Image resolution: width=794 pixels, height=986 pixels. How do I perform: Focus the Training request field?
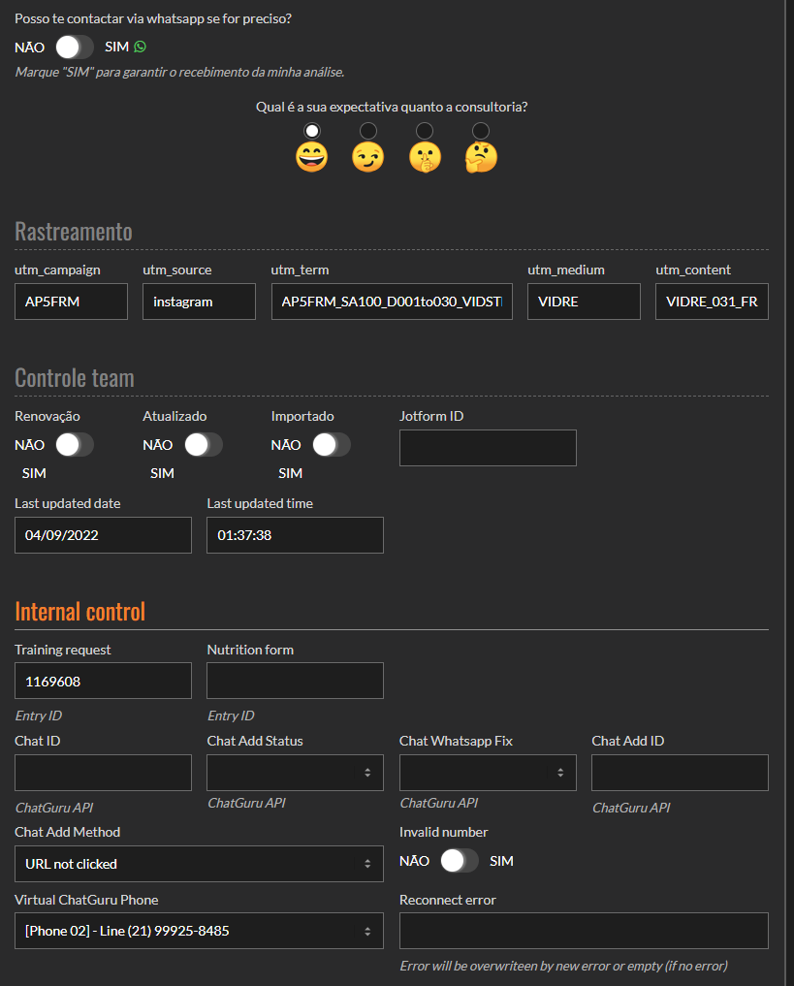103,681
